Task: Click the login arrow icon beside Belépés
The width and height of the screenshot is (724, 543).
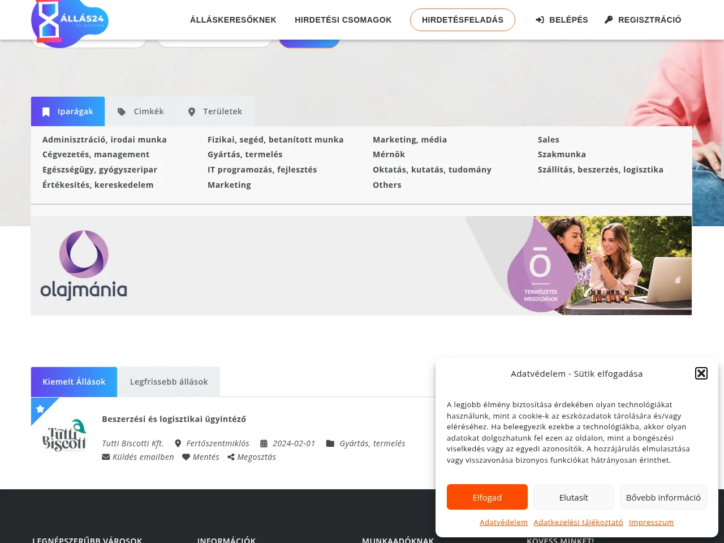Action: 540,20
